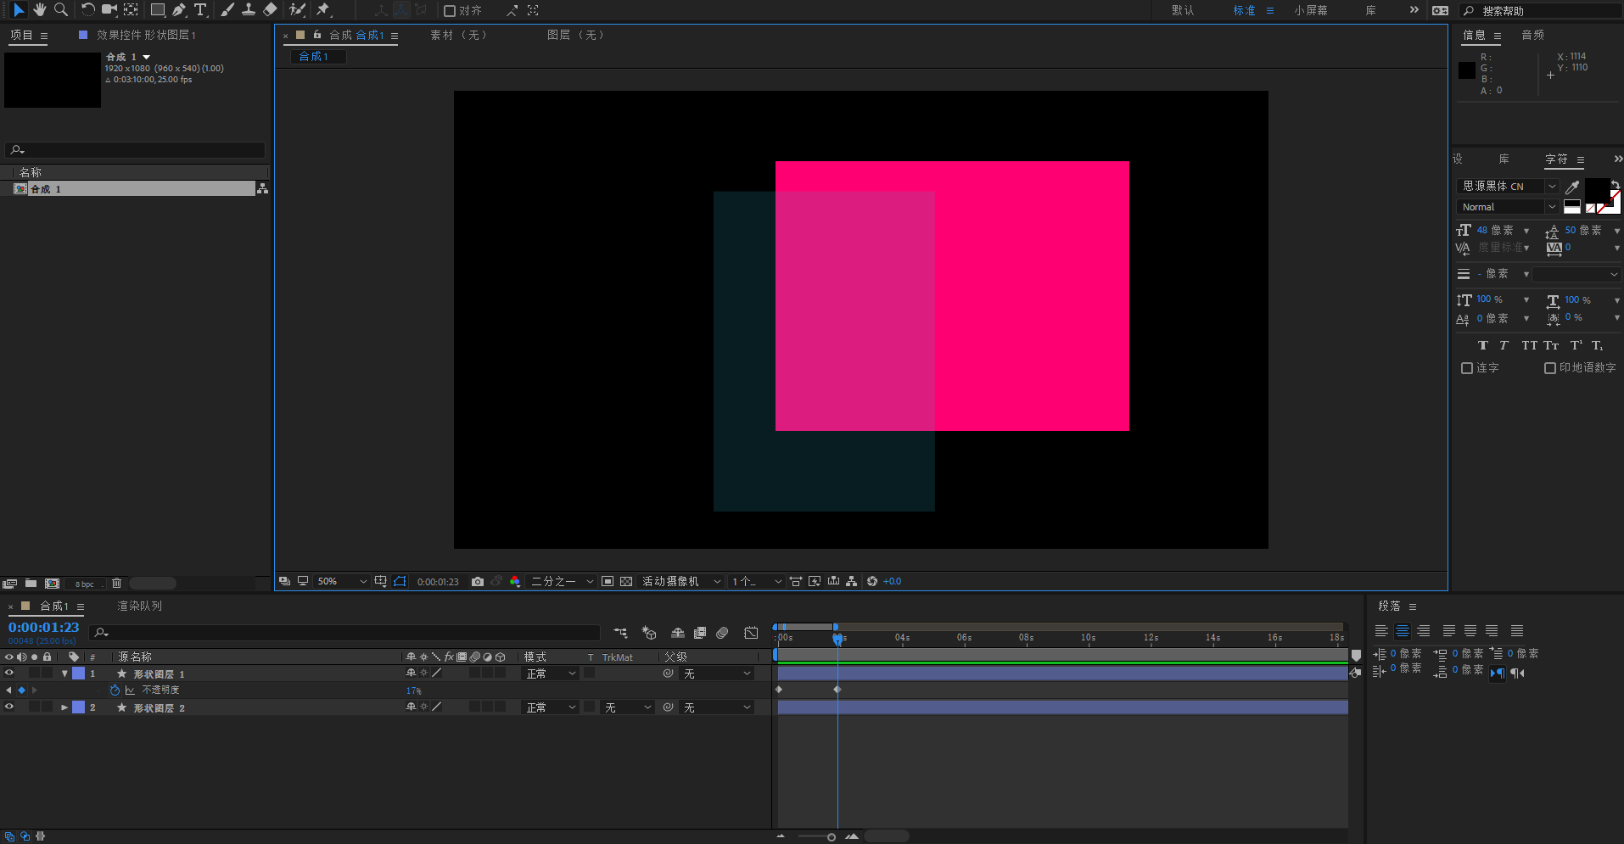The height and width of the screenshot is (844, 1624).
Task: Pick the Rectangle shape tool
Action: click(158, 10)
